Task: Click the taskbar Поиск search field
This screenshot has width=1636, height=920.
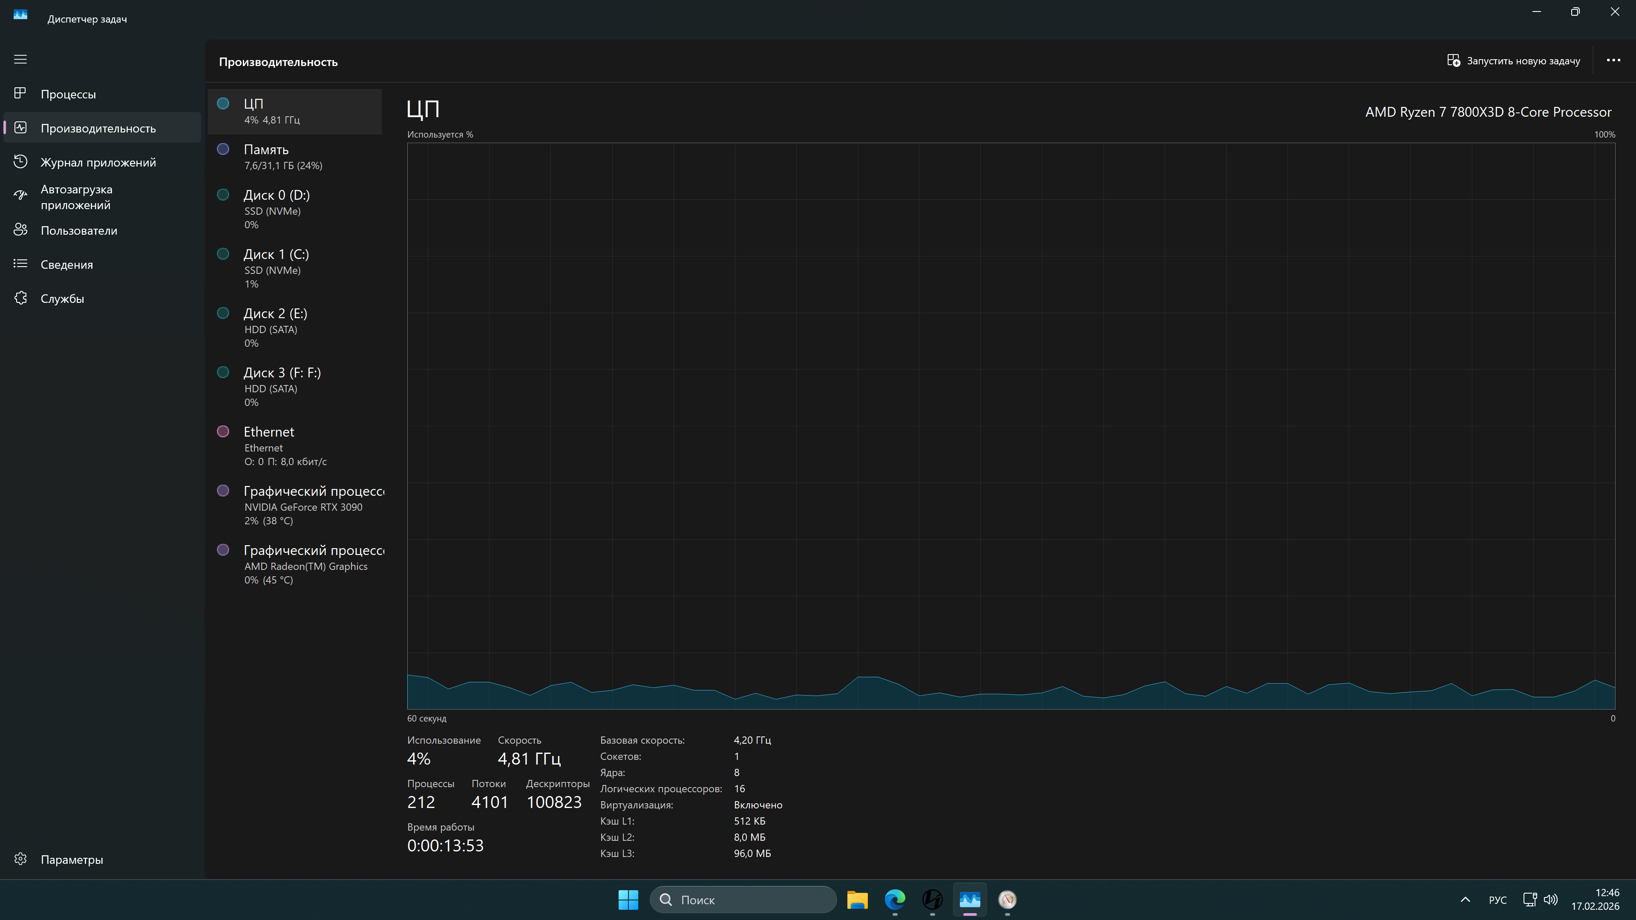Action: click(x=743, y=900)
